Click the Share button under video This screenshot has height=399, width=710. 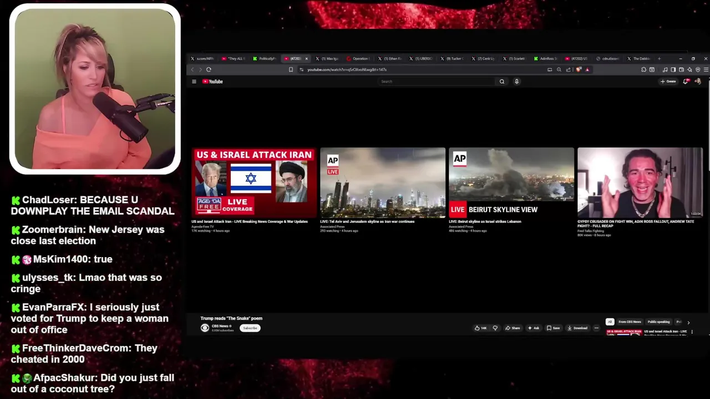coord(513,328)
